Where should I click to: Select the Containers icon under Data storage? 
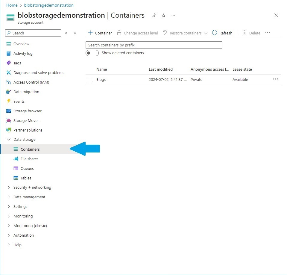click(16, 149)
